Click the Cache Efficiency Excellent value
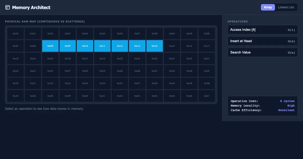303x159 pixels. [x=286, y=110]
